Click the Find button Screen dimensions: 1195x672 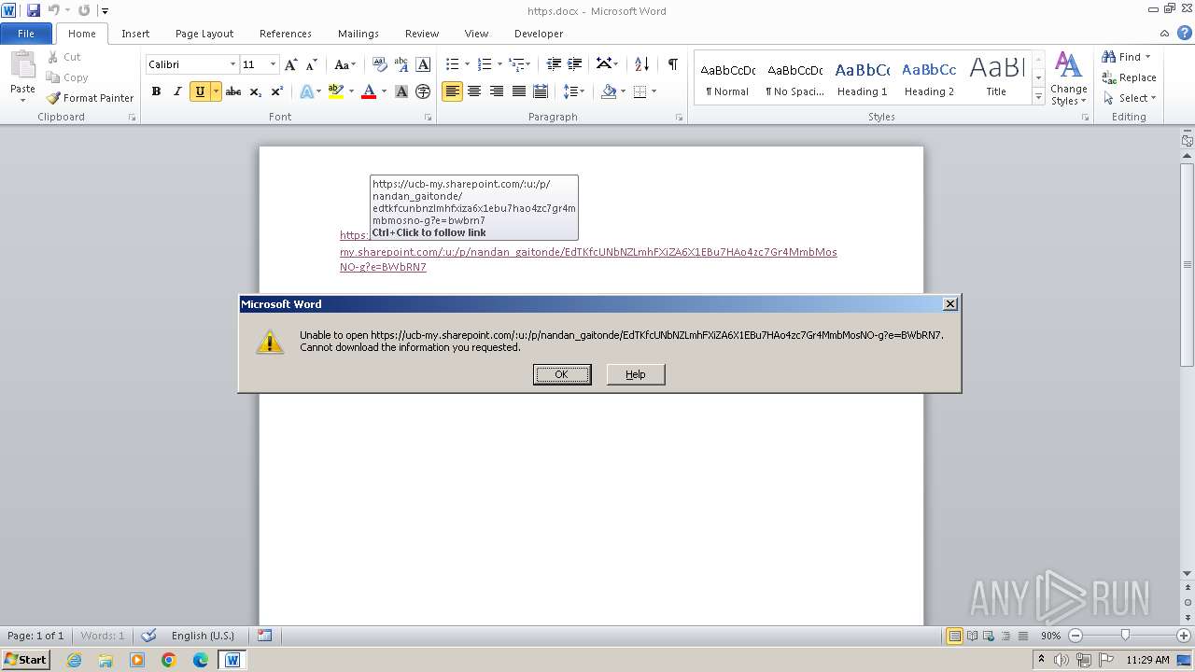point(1126,57)
